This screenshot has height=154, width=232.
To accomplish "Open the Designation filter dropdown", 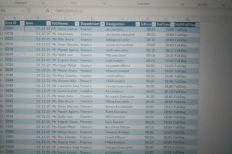I will [x=137, y=24].
